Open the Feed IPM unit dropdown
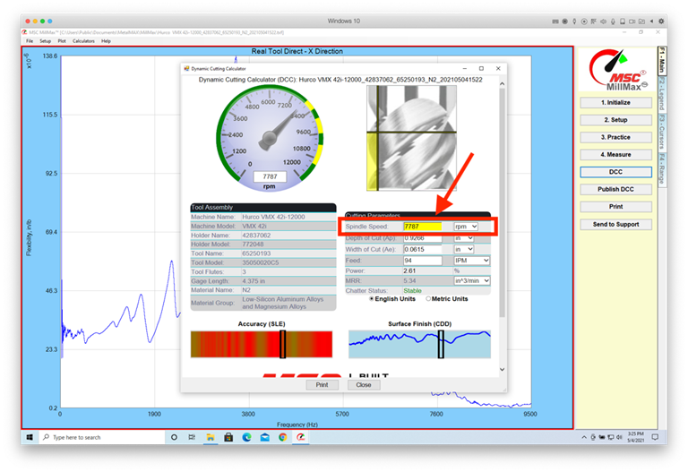The image size is (688, 472). point(472,261)
